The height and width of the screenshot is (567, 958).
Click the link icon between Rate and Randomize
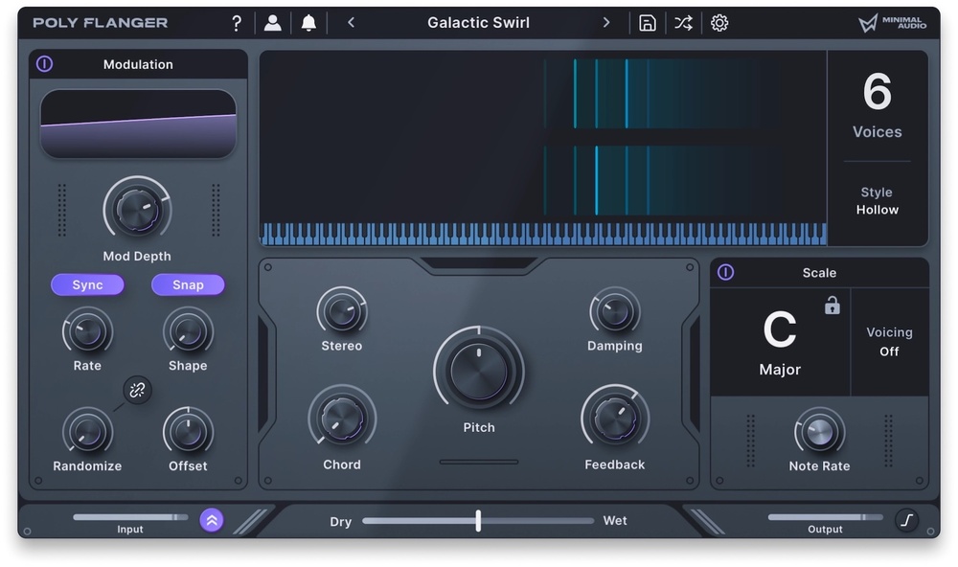coord(137,390)
